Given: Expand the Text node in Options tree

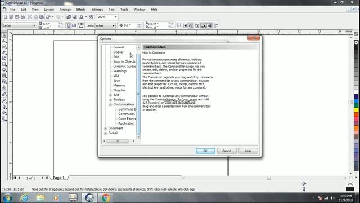Looking at the screenshot, I should point(110,95).
